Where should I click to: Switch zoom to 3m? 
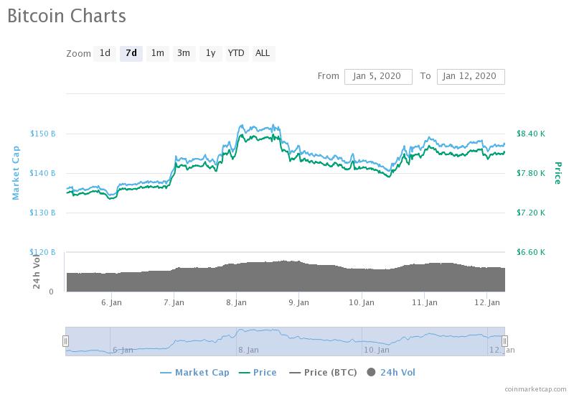click(x=184, y=53)
